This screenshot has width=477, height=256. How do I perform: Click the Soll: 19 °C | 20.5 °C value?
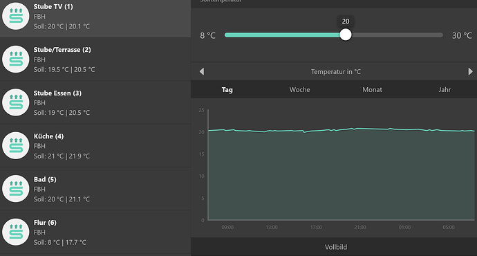point(62,113)
